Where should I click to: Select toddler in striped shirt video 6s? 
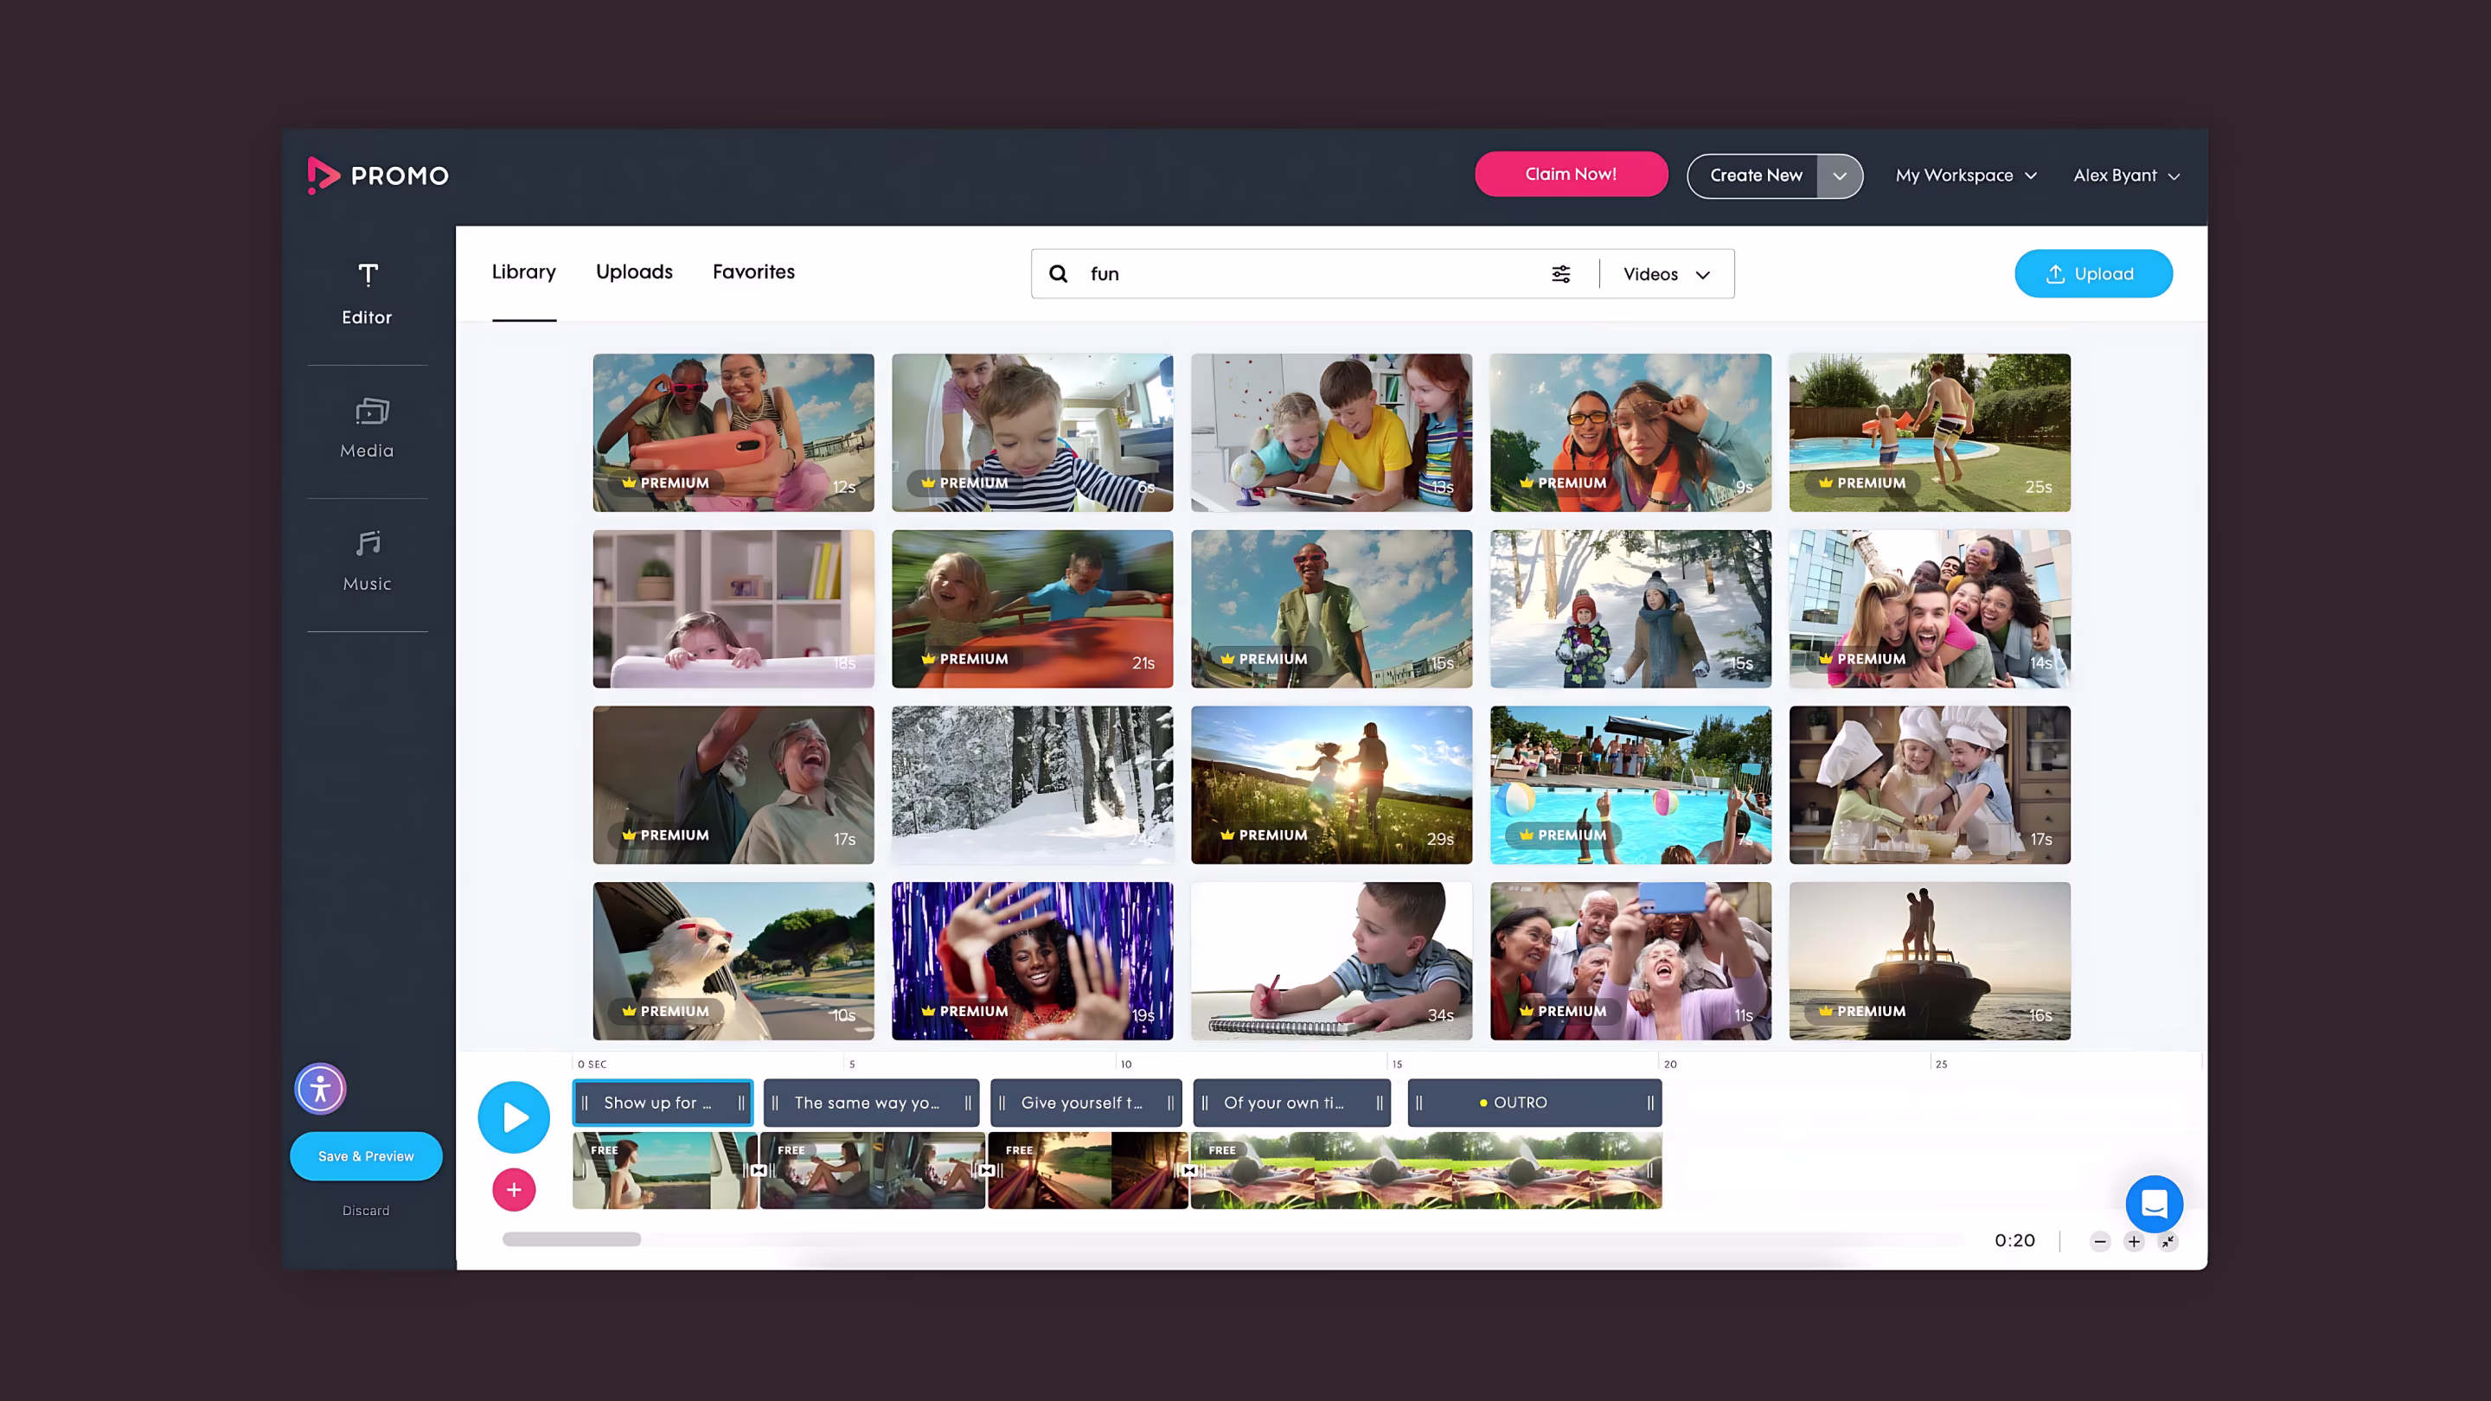tap(1032, 432)
